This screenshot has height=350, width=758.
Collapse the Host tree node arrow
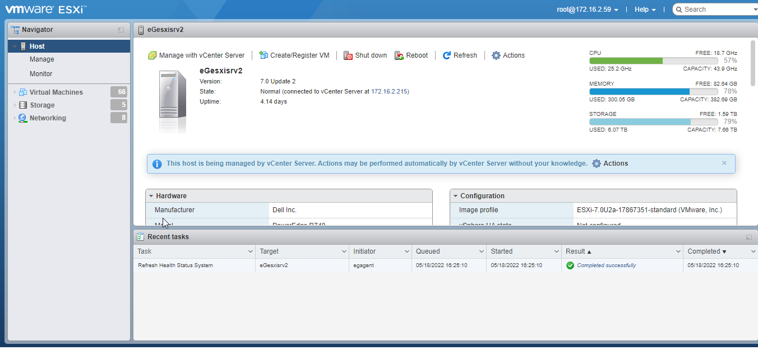15,46
